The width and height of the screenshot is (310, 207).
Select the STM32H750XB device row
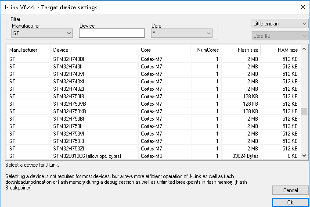pos(153,111)
